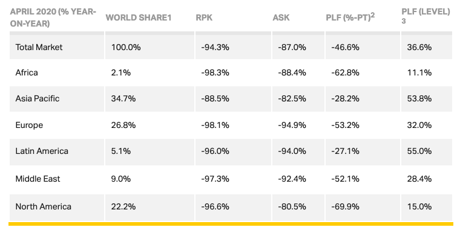The height and width of the screenshot is (236, 460).
Task: Select the Latin America row label
Action: pyautogui.click(x=42, y=151)
